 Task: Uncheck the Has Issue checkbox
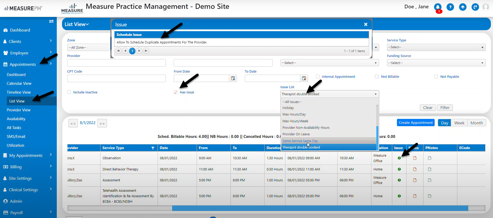(176, 92)
